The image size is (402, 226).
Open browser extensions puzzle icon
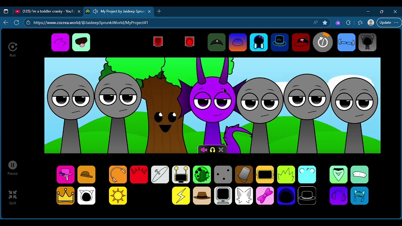coord(348,23)
